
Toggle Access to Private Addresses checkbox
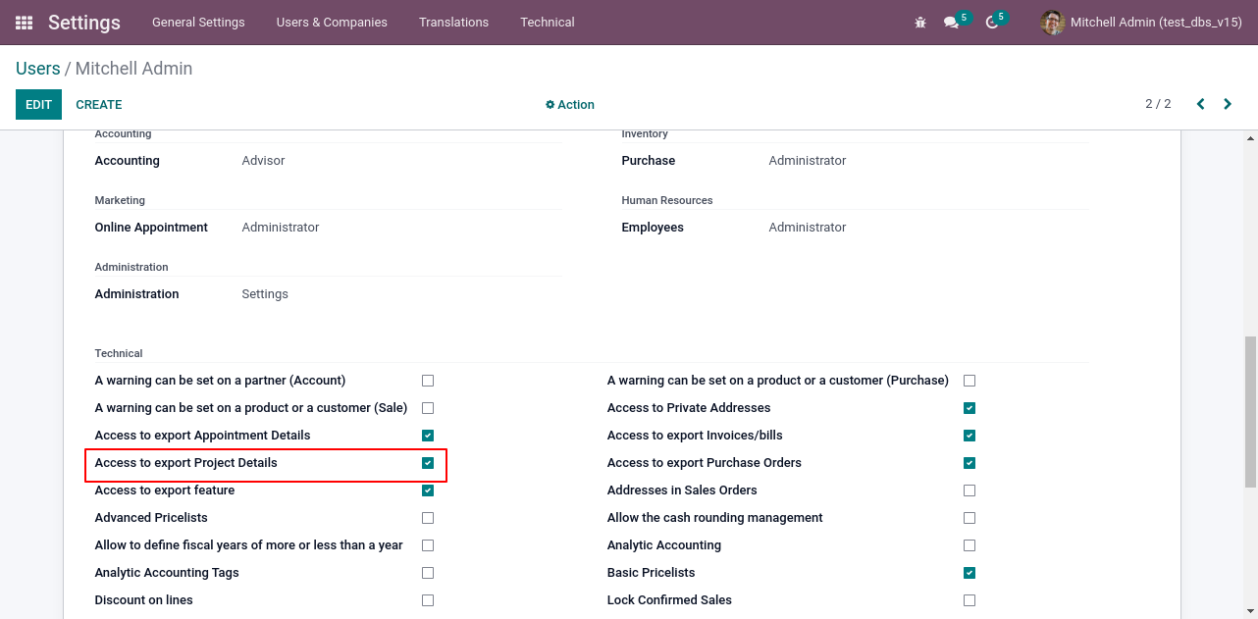(x=970, y=408)
